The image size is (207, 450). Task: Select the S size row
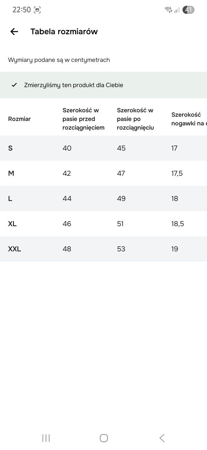103,148
